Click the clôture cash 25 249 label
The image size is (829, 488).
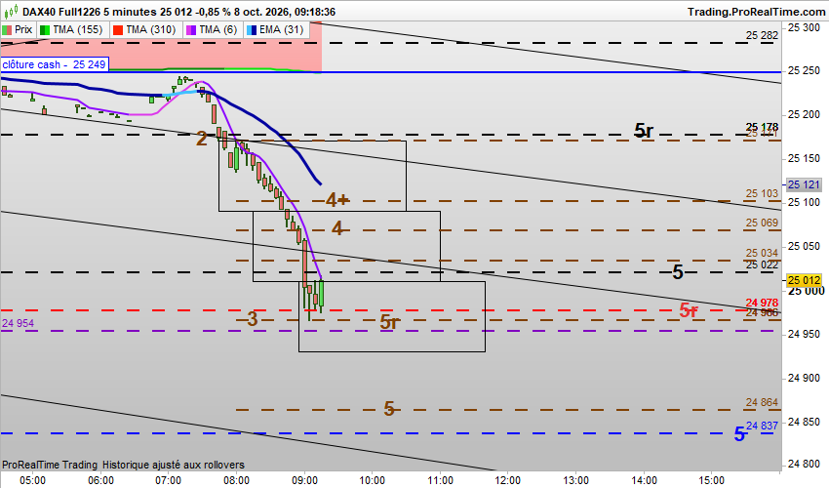pyautogui.click(x=55, y=64)
